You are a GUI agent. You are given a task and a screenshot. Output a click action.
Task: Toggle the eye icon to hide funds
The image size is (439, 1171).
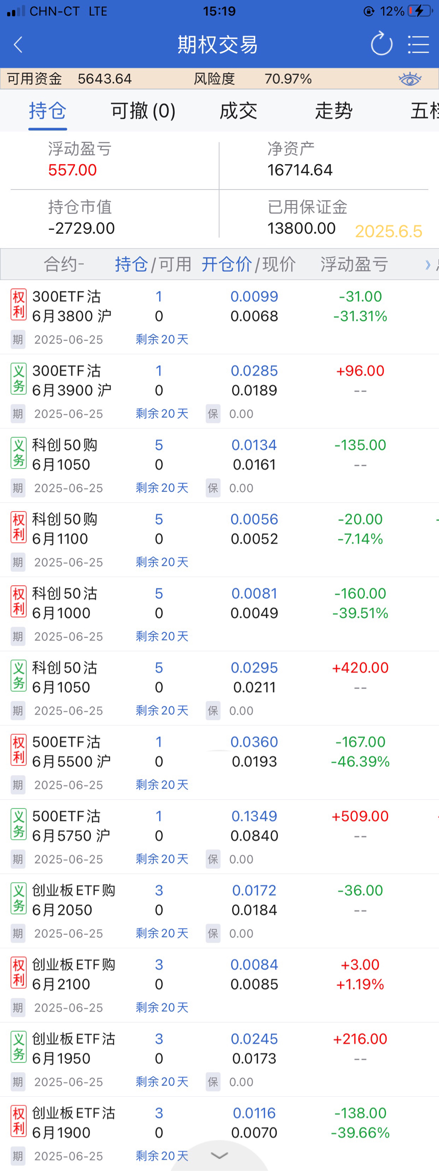(409, 79)
